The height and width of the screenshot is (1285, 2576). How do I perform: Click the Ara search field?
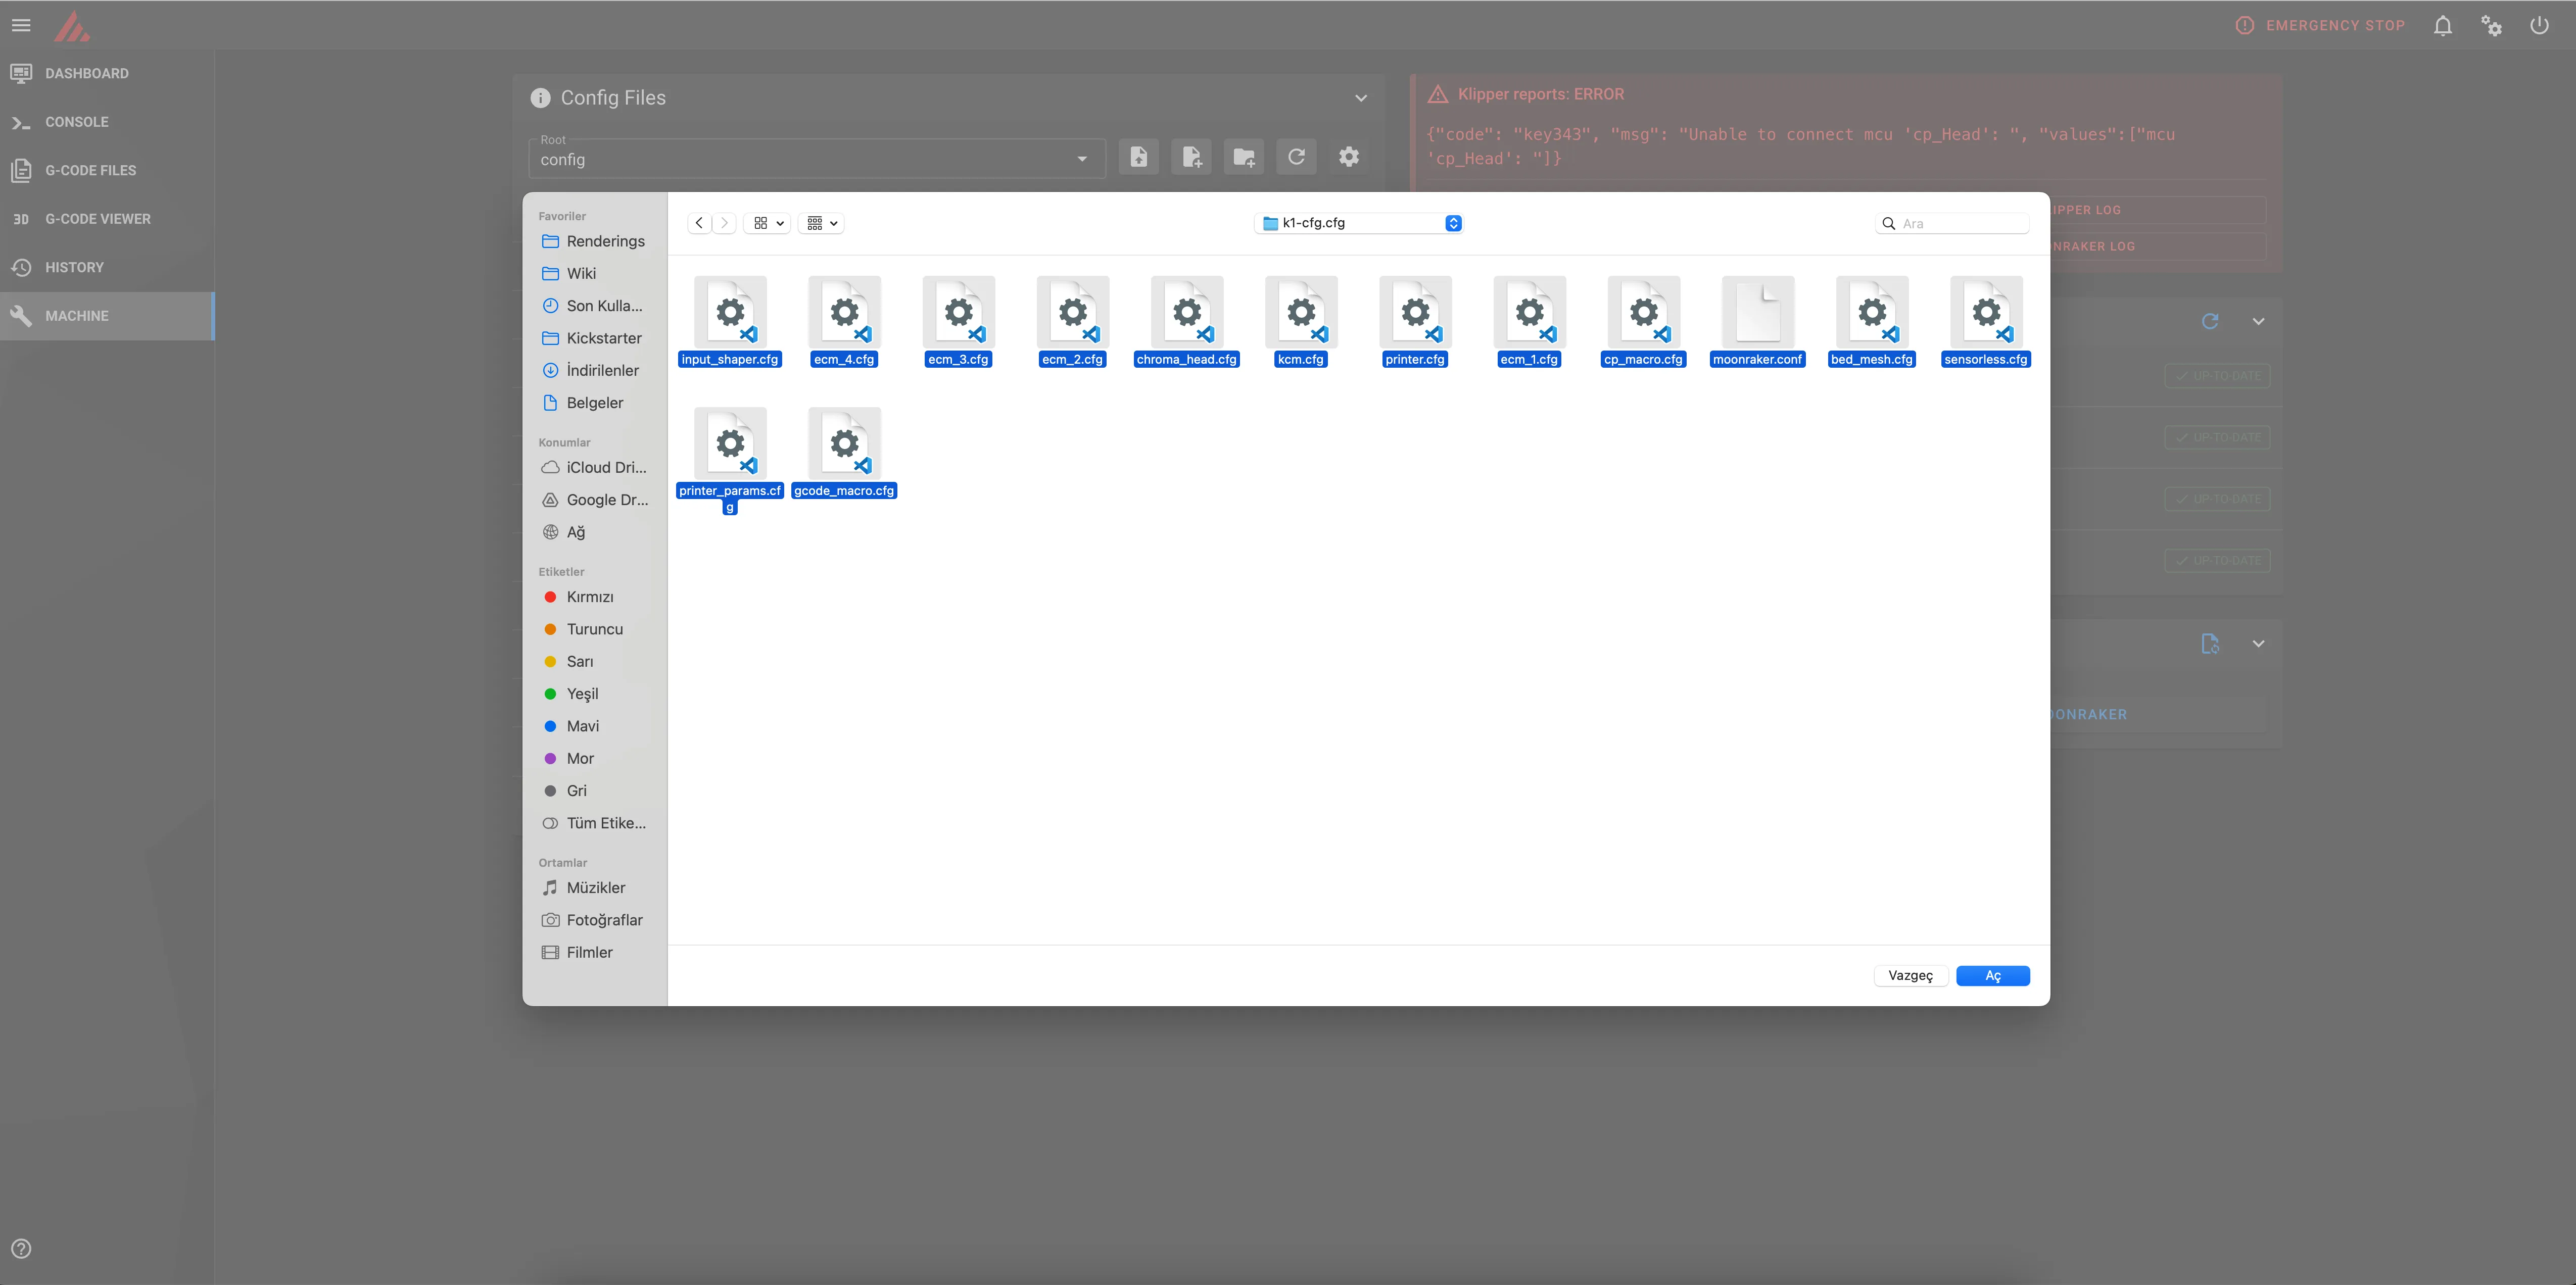[x=1952, y=223]
